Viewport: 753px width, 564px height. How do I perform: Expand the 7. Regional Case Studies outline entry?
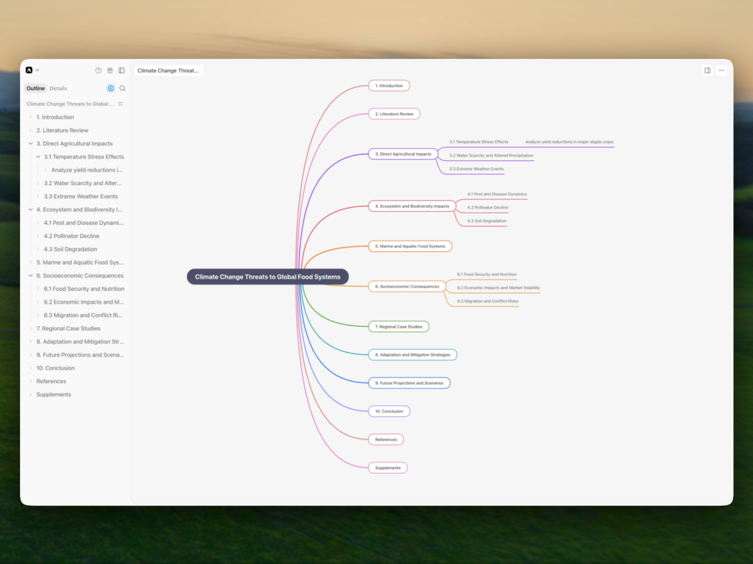(31, 328)
